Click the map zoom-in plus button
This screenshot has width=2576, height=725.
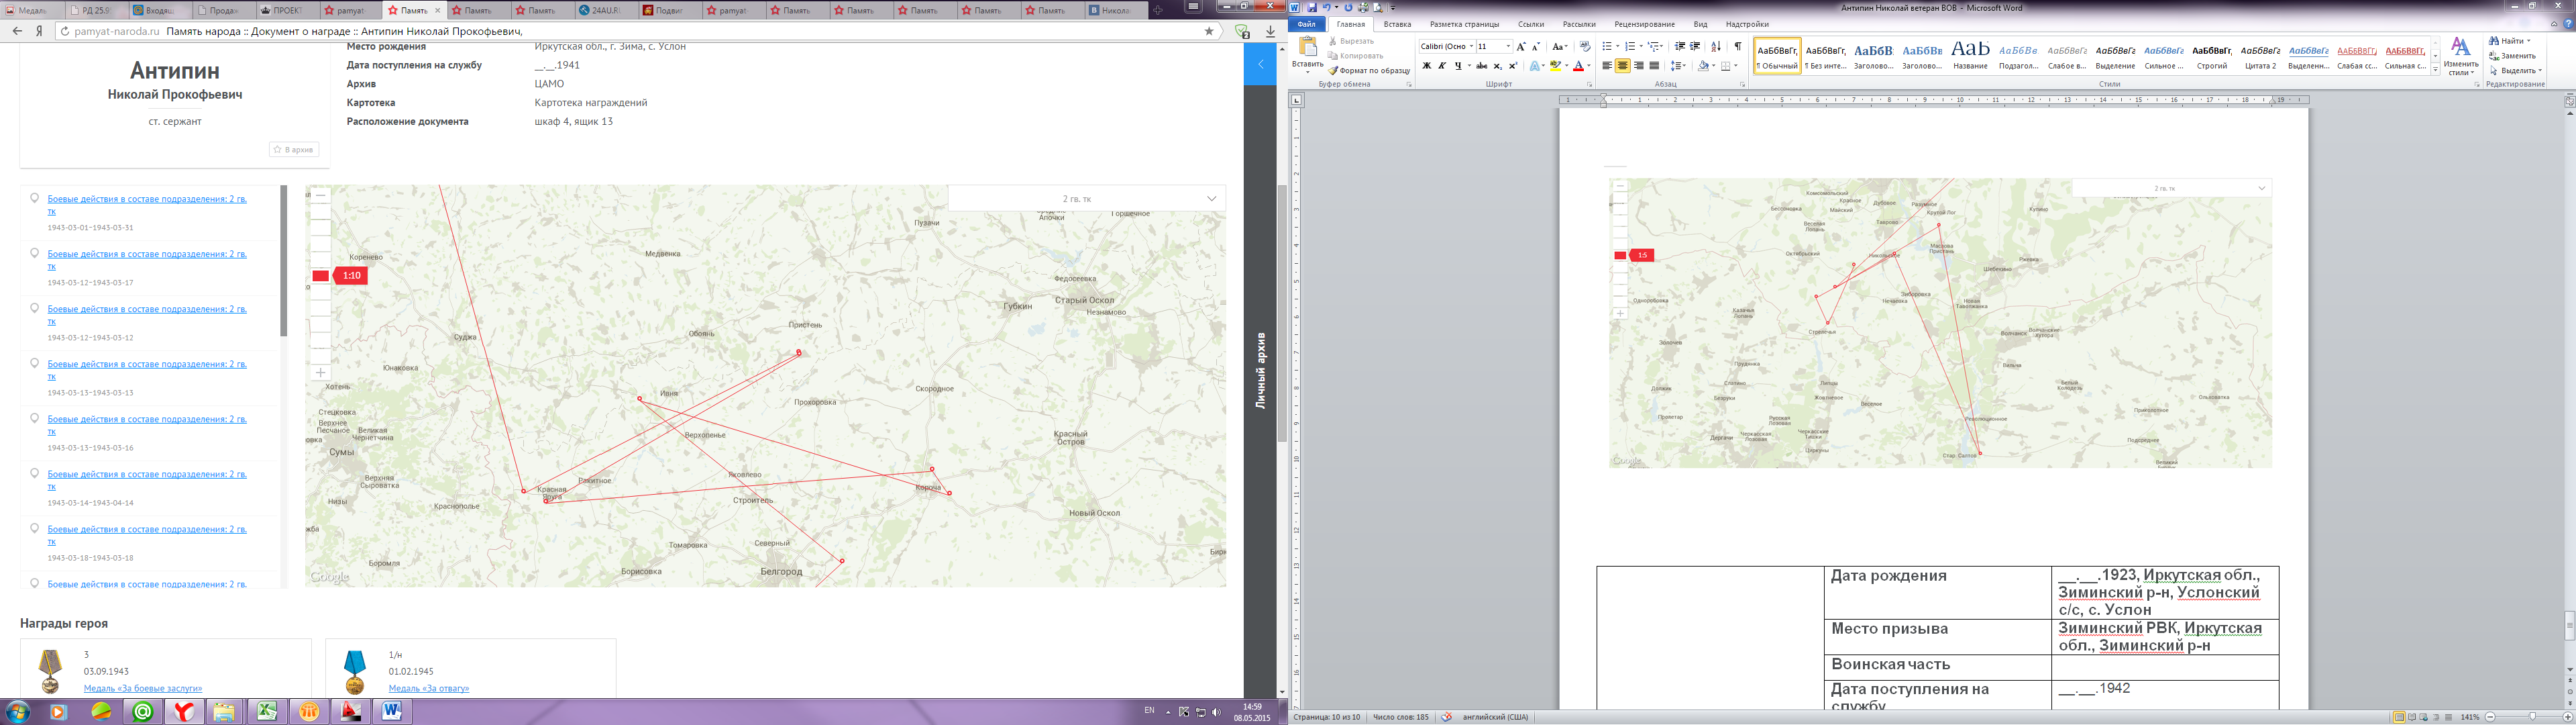pyautogui.click(x=320, y=373)
